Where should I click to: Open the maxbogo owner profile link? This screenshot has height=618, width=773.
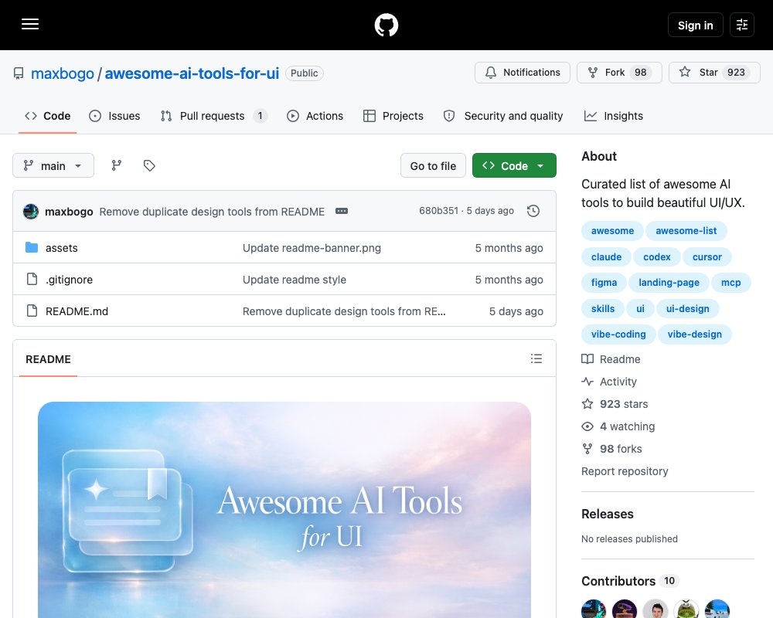click(x=62, y=73)
